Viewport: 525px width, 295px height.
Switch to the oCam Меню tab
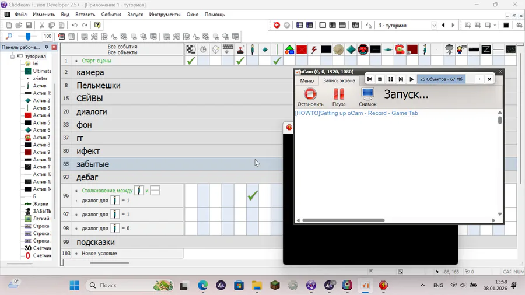tap(307, 80)
